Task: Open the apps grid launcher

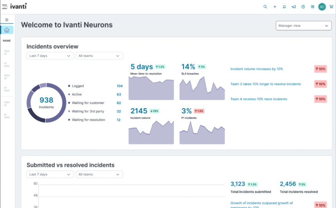Action: [x=313, y=7]
